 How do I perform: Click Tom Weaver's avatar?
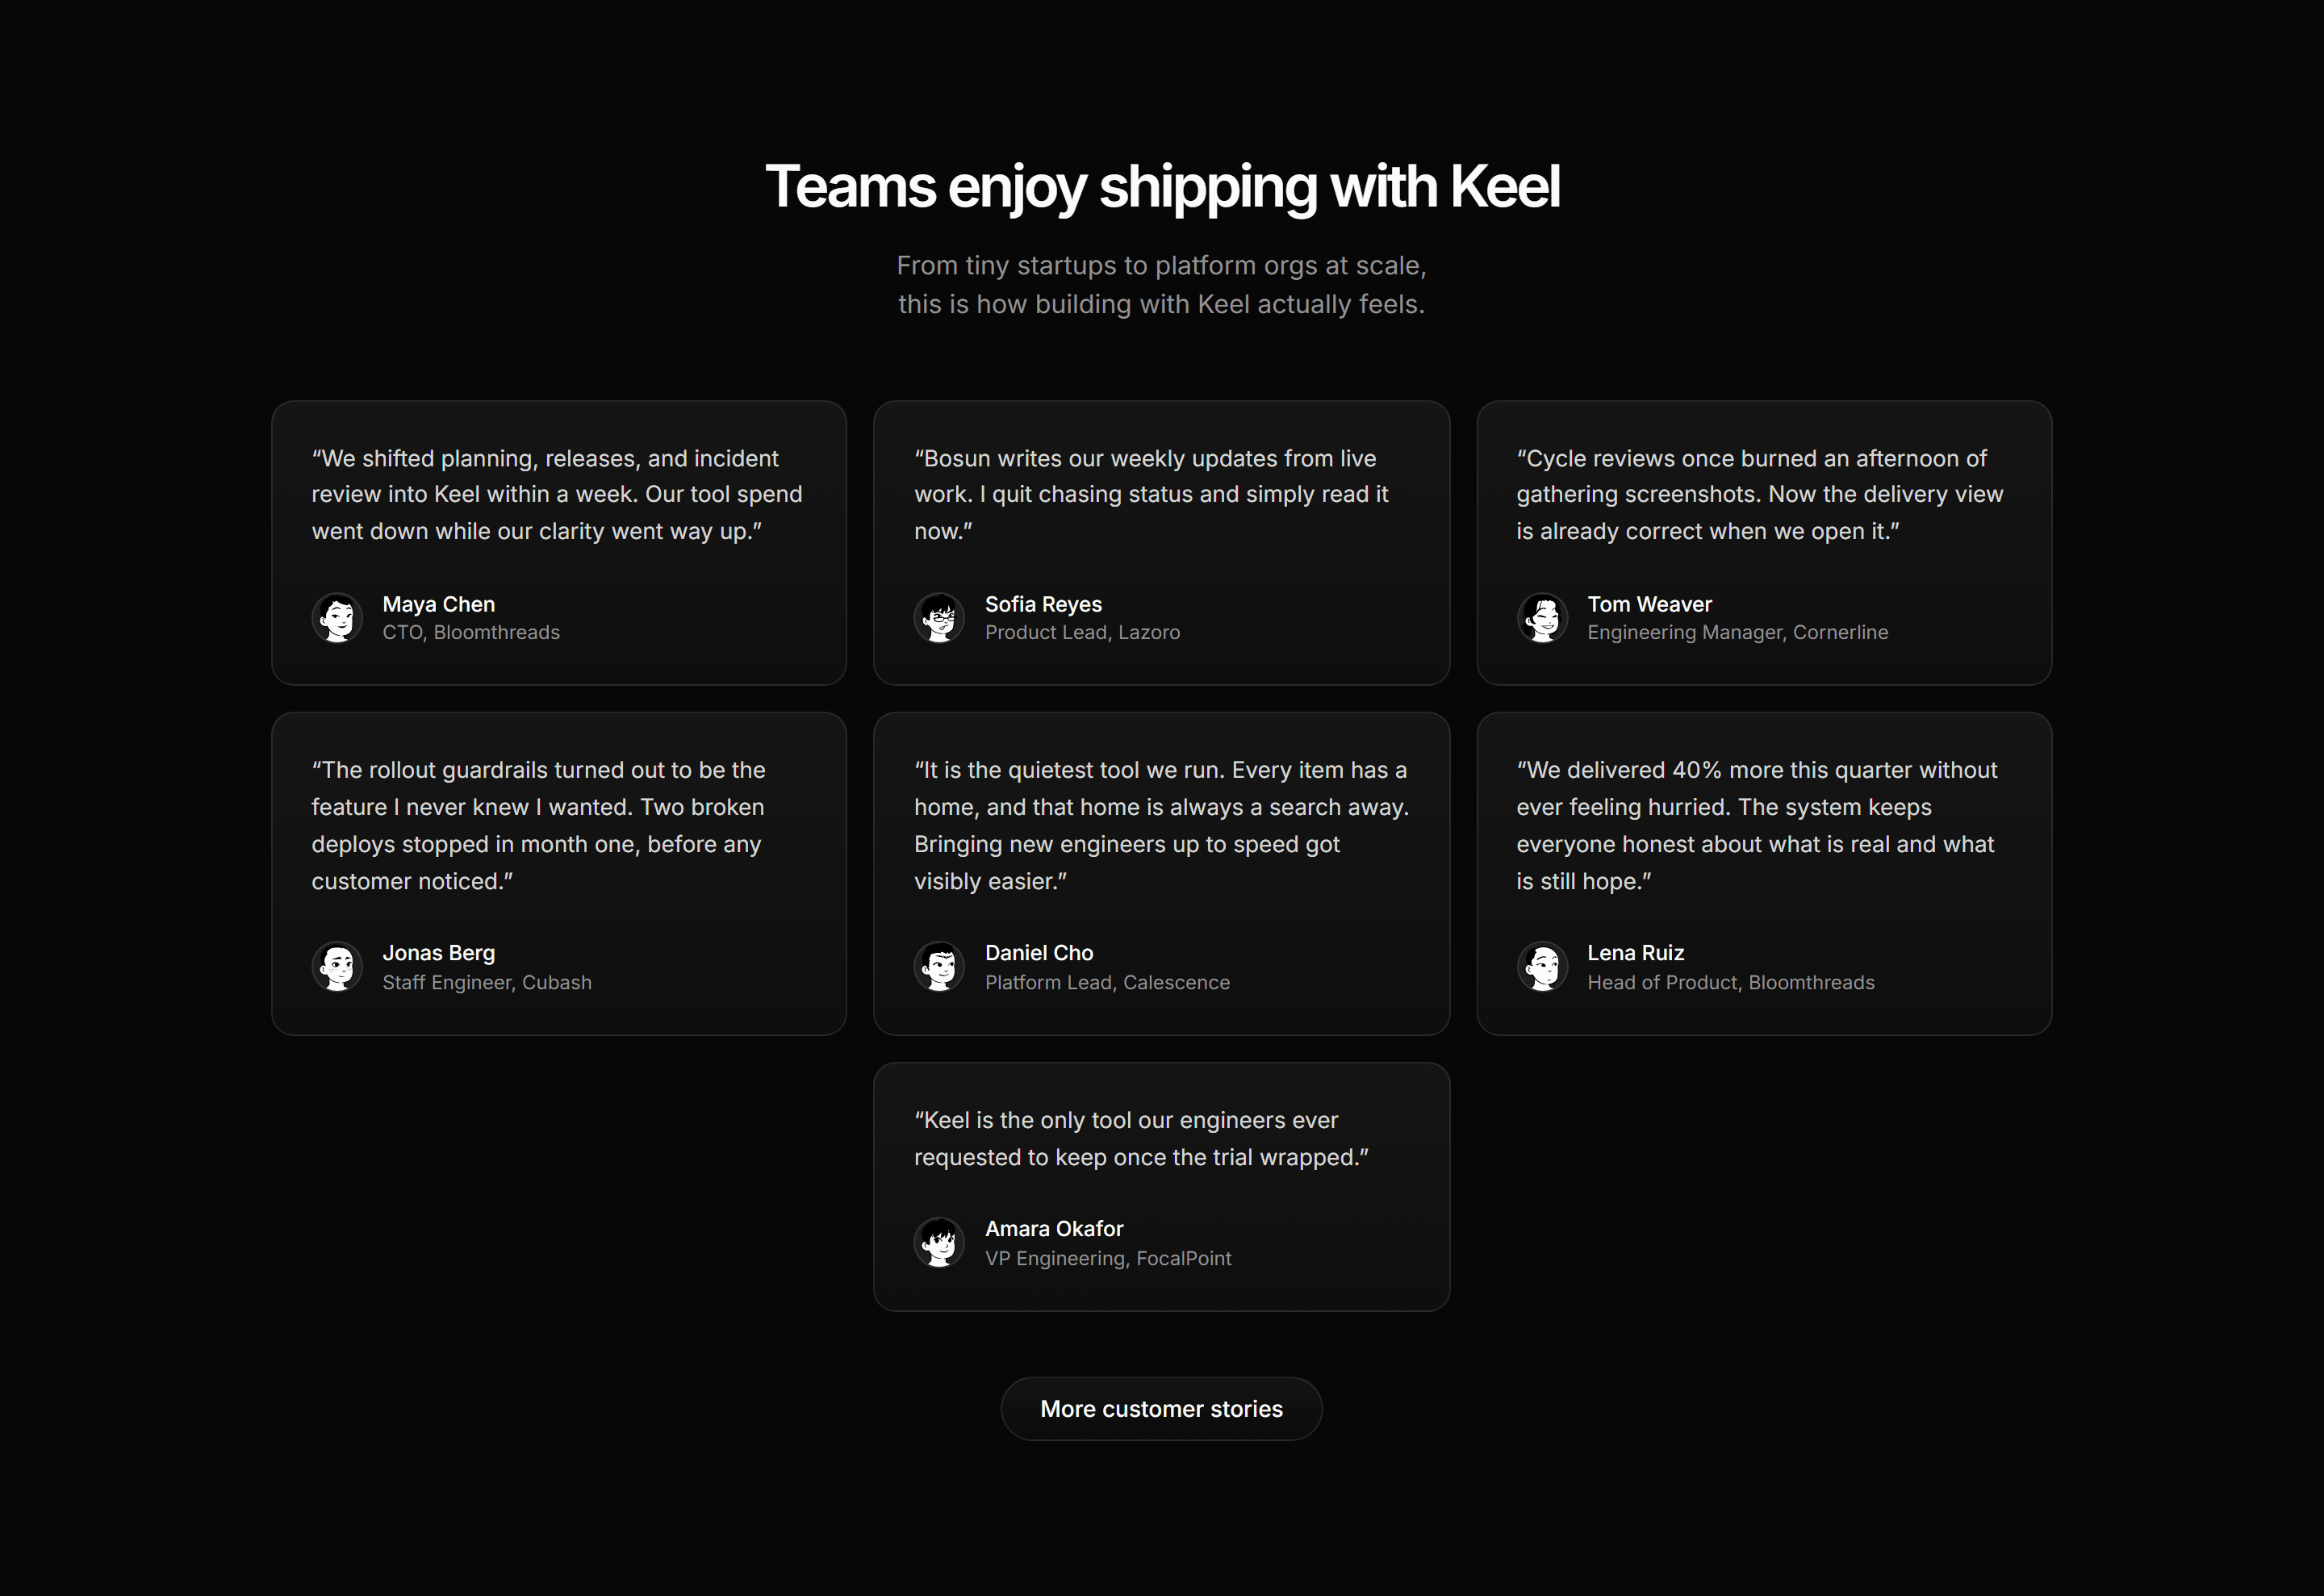[1542, 617]
